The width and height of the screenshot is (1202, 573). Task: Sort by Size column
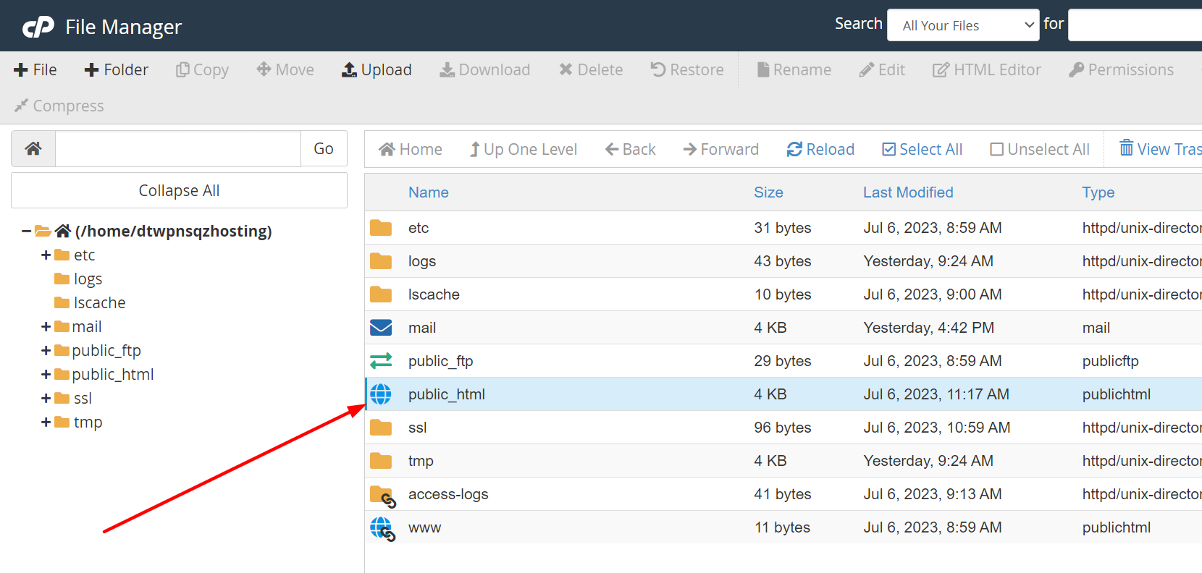768,192
